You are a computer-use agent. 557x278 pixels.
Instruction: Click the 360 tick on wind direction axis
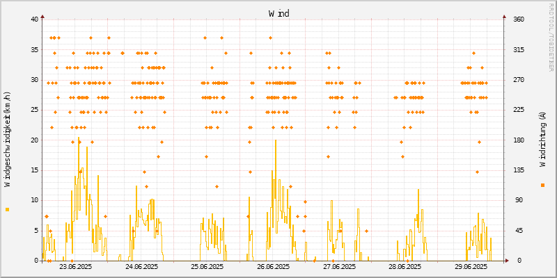pyautogui.click(x=519, y=19)
